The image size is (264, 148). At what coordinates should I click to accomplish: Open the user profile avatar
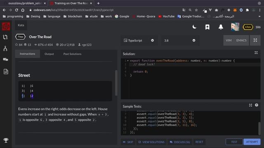pyautogui.click(x=235, y=27)
